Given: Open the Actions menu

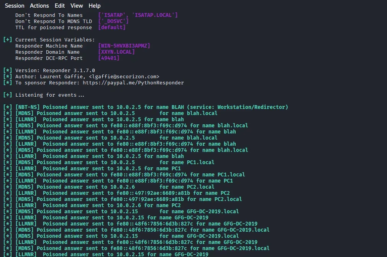Looking at the screenshot, I should tap(39, 5).
